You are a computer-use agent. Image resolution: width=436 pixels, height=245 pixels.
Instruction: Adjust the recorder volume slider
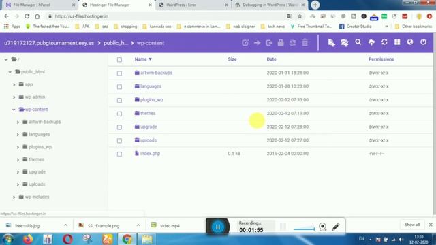point(304,229)
